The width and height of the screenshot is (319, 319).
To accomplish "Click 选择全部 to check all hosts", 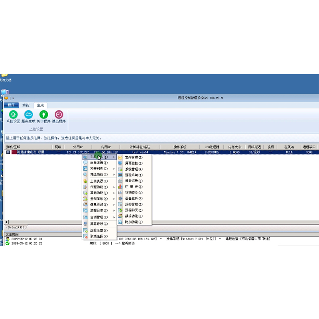I will click(98, 230).
